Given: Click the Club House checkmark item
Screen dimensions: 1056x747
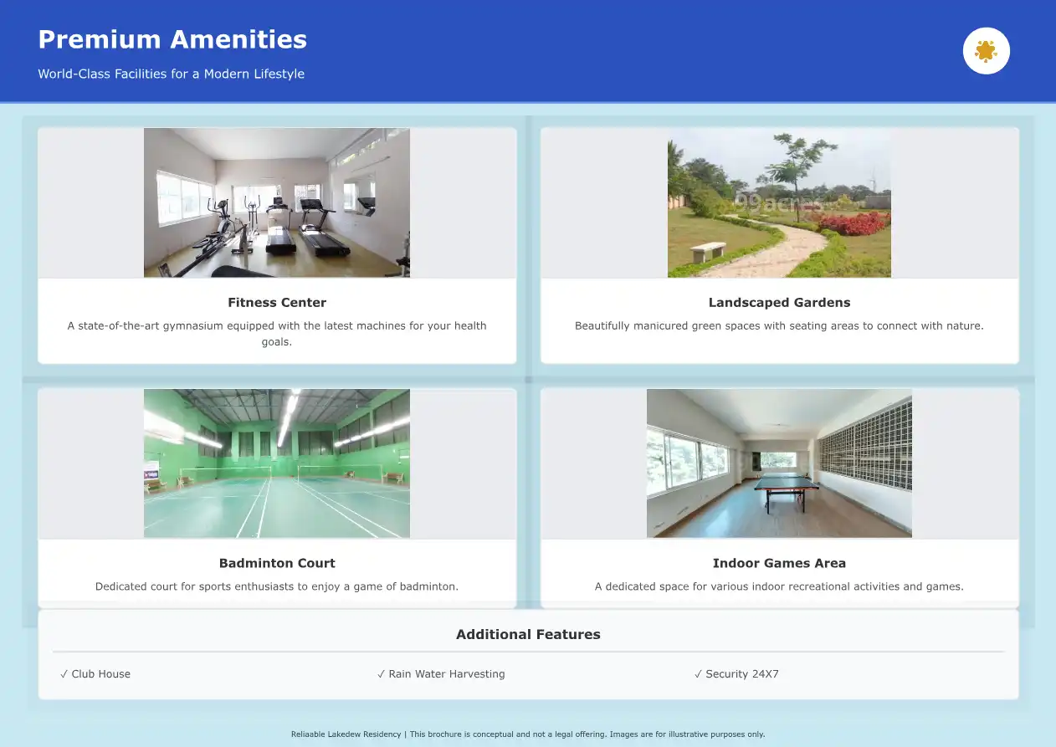Looking at the screenshot, I should (x=95, y=674).
